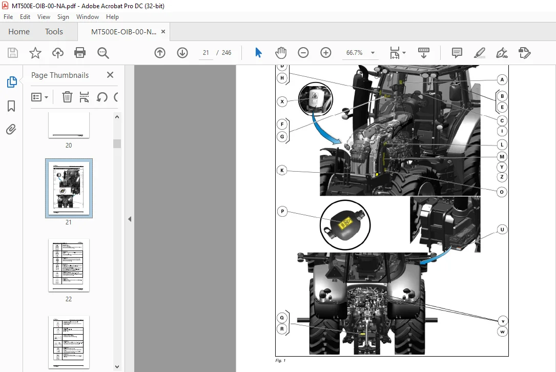Click the scrolling mode toolbar icon
556x372 pixels.
point(423,53)
